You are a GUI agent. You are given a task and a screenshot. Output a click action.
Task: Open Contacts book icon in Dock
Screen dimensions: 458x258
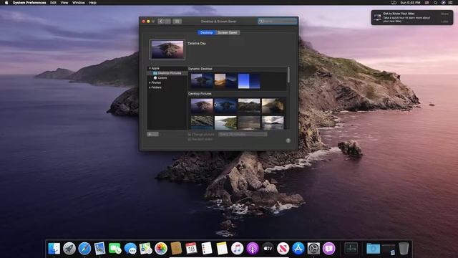[176, 249]
